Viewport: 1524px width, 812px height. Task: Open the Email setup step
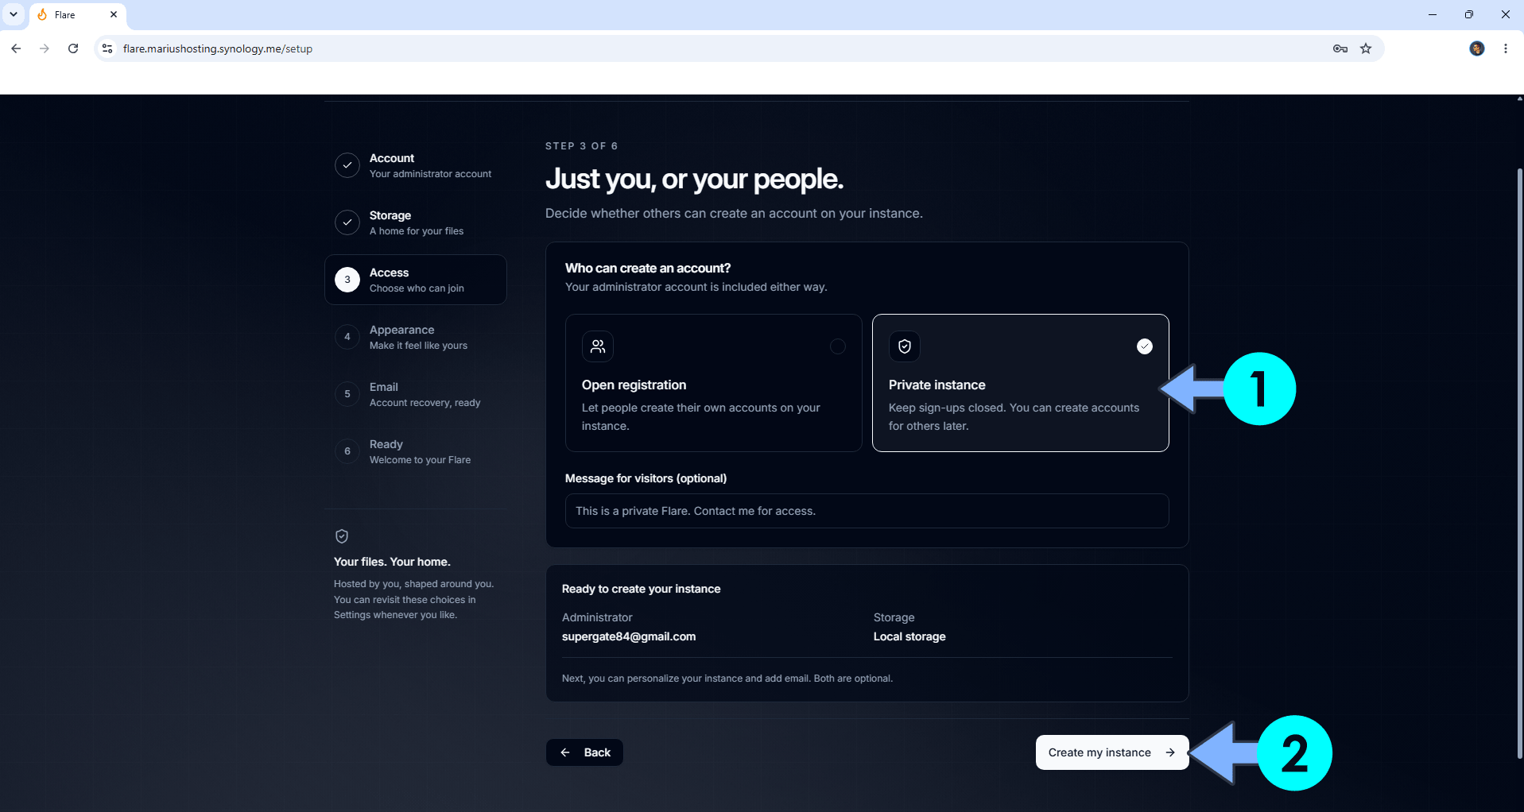pyautogui.click(x=416, y=394)
